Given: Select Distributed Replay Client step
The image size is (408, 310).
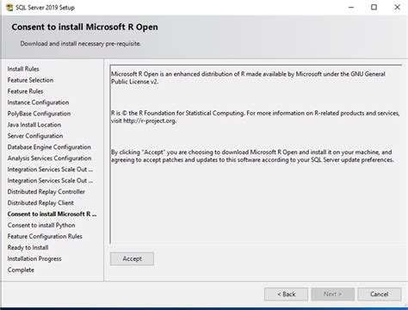Looking at the screenshot, I should coord(40,203).
